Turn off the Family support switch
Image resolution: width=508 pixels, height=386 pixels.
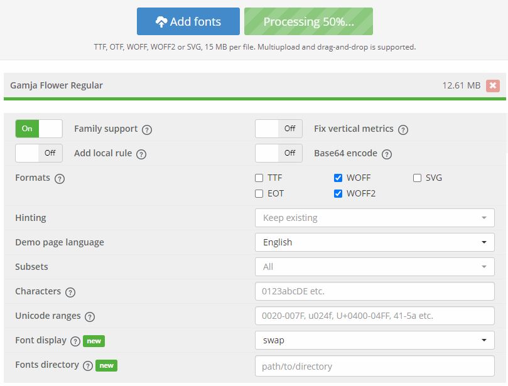(39, 129)
